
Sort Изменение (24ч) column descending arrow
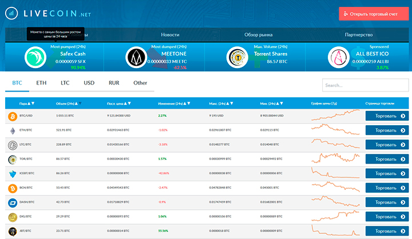point(189,103)
